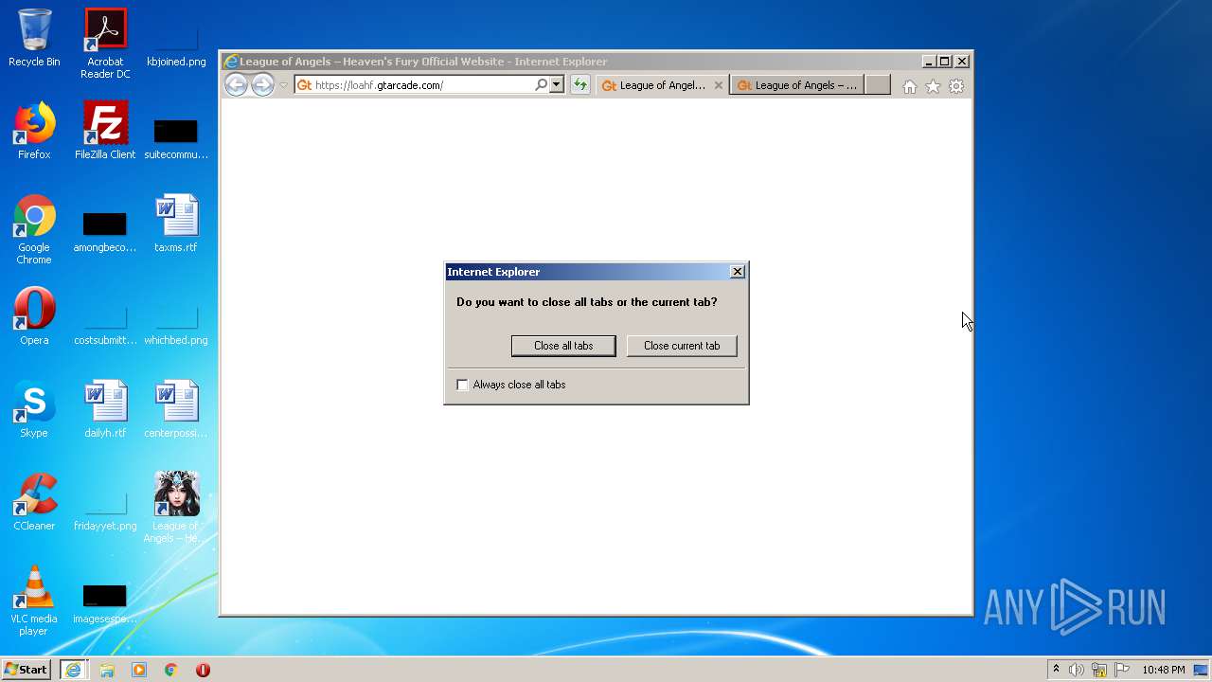
Task: Click the search magnifier in address bar
Action: 541,85
